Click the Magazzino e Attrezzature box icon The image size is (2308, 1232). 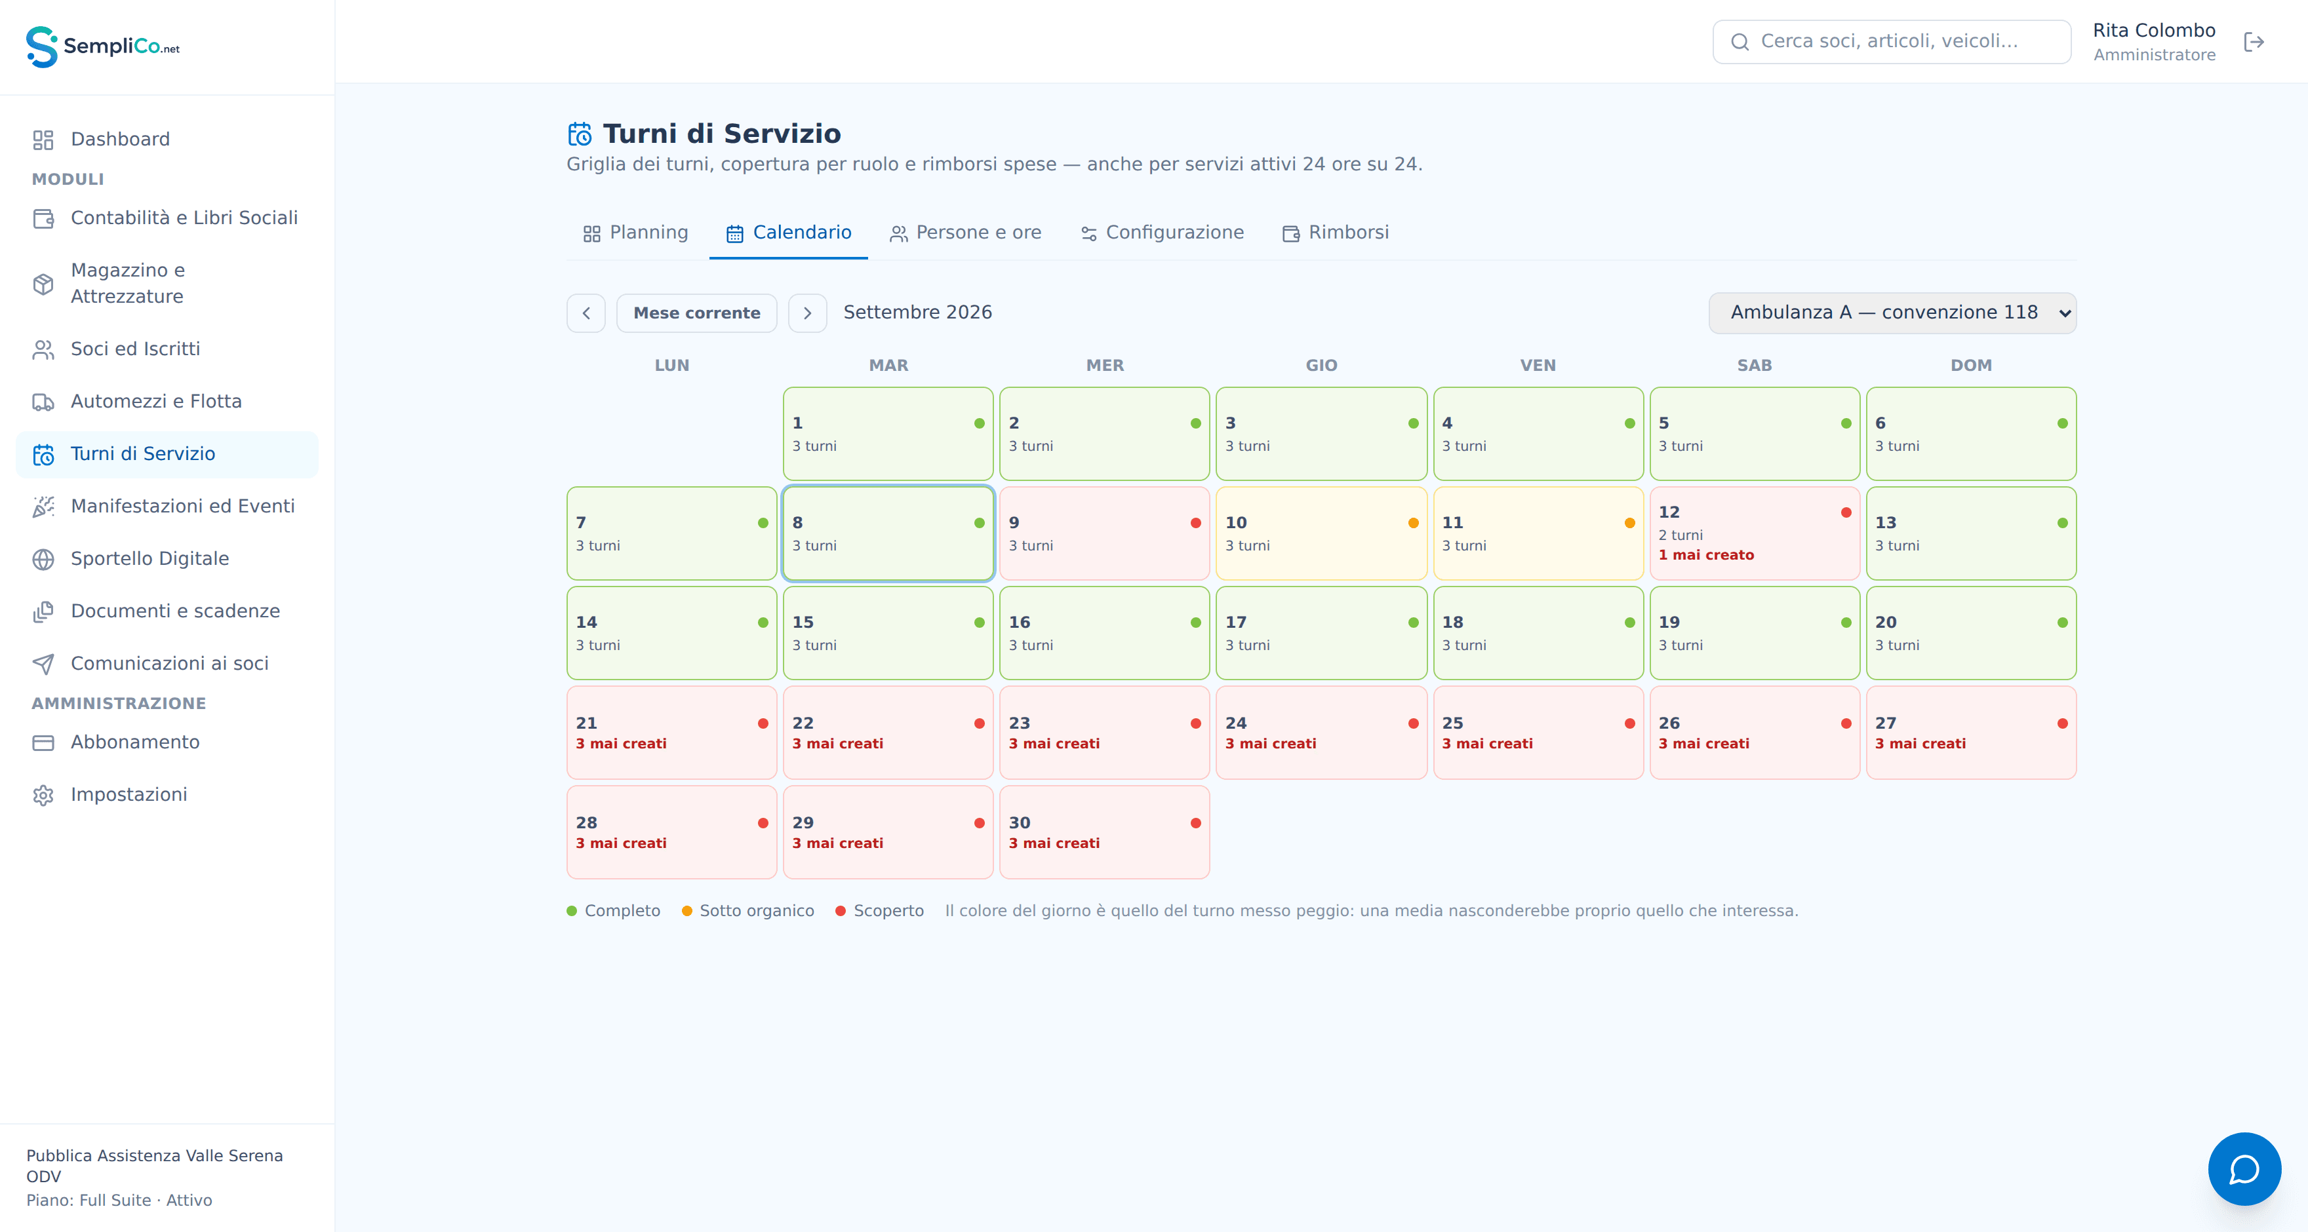(43, 284)
